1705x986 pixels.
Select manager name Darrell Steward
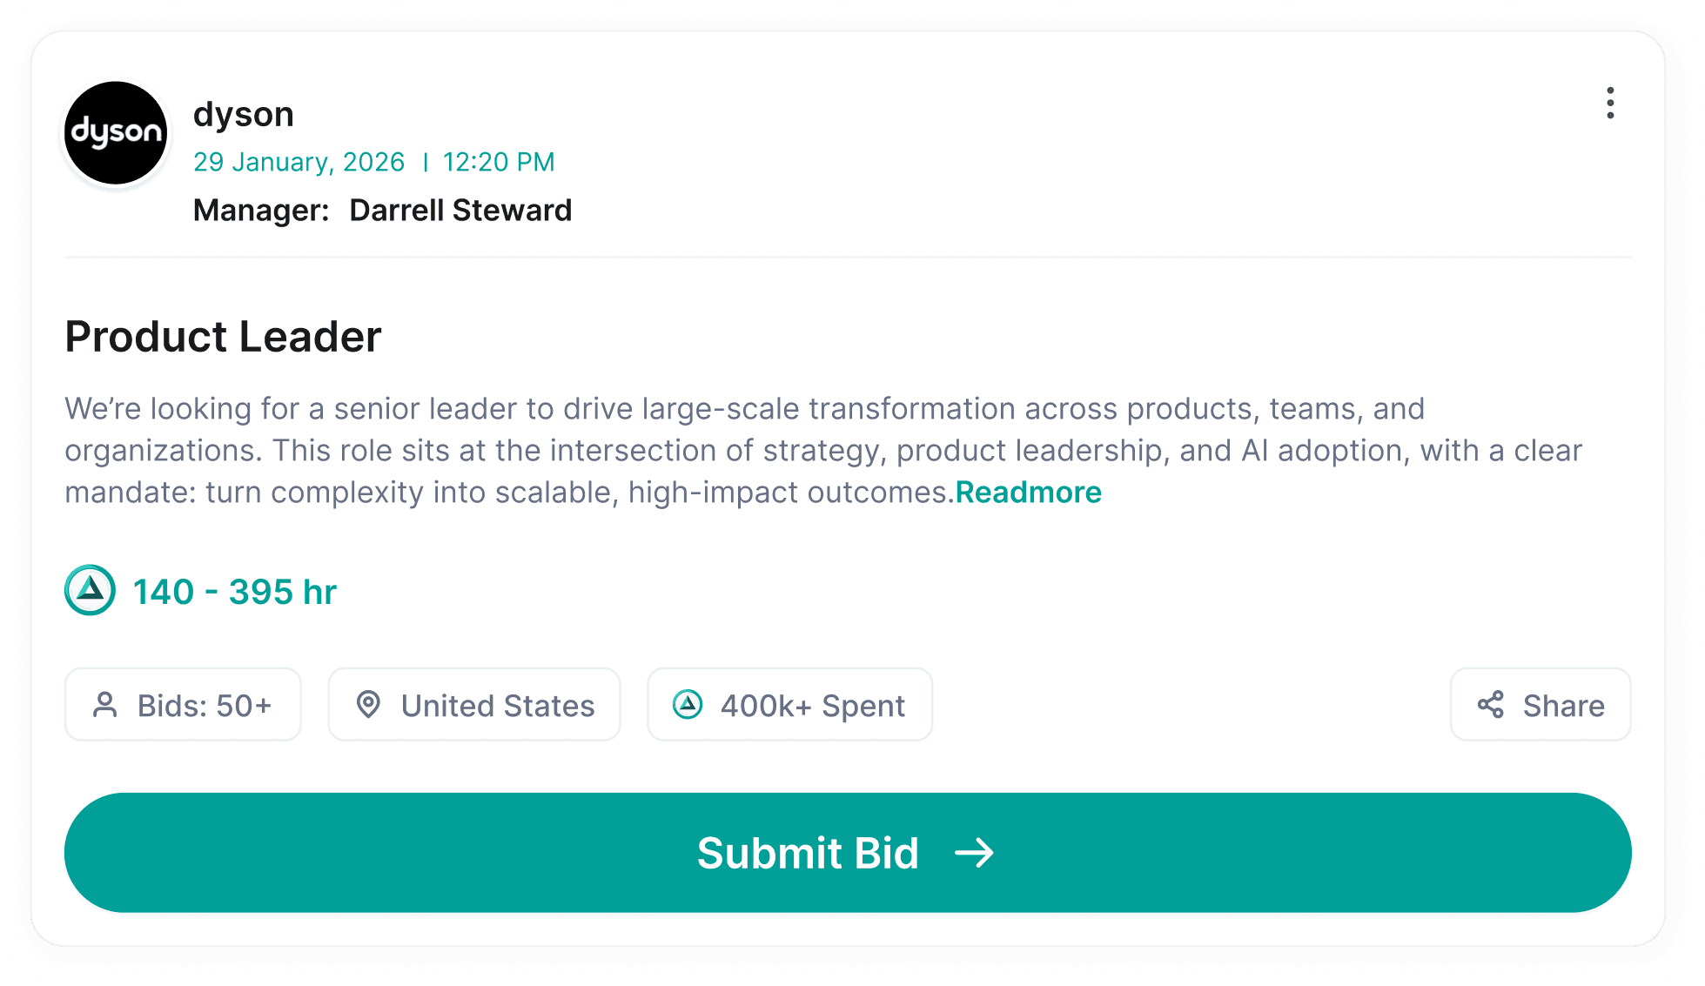[x=460, y=211]
